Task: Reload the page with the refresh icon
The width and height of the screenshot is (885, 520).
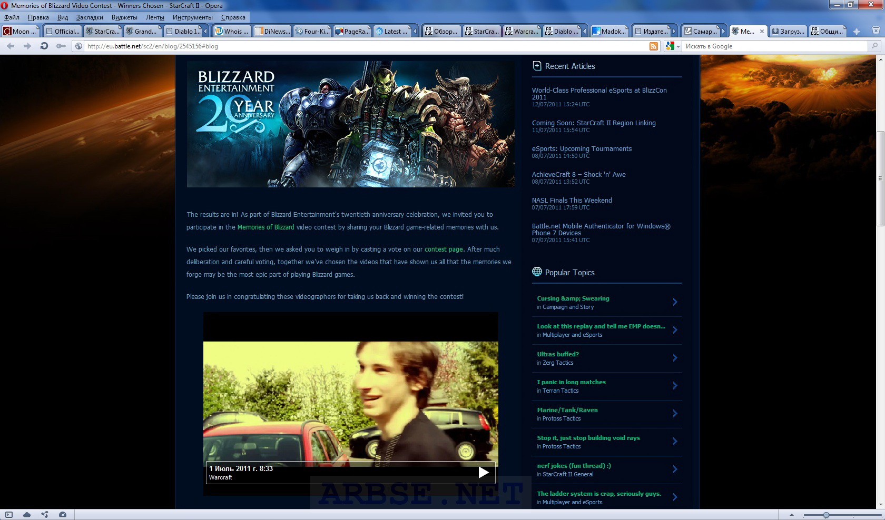Action: [44, 46]
